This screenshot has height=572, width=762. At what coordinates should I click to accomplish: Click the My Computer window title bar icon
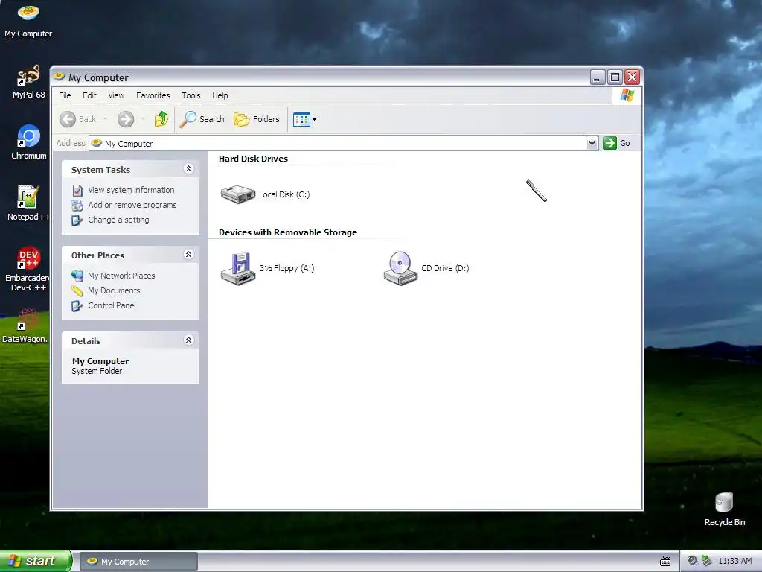click(60, 77)
